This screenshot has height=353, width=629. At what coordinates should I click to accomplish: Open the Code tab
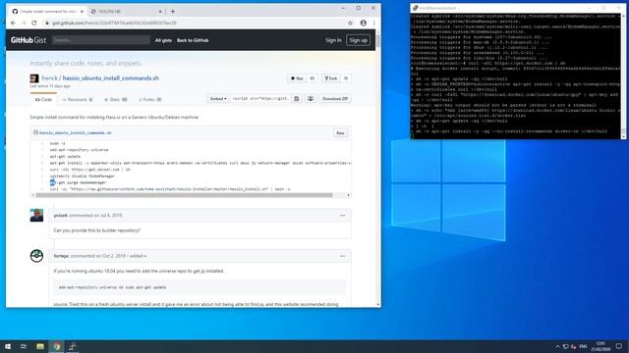pos(43,100)
